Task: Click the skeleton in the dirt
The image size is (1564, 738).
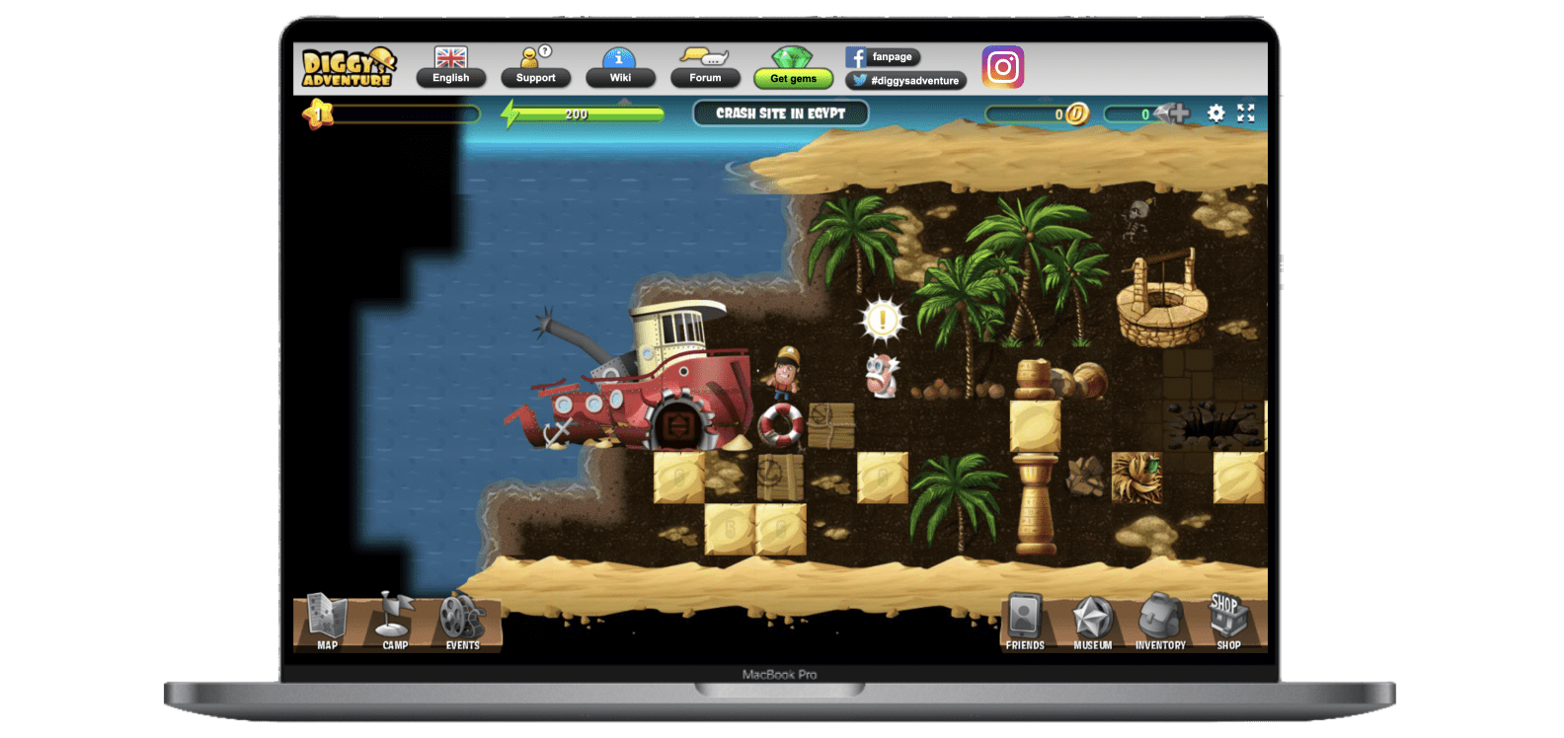Action: point(1138,219)
